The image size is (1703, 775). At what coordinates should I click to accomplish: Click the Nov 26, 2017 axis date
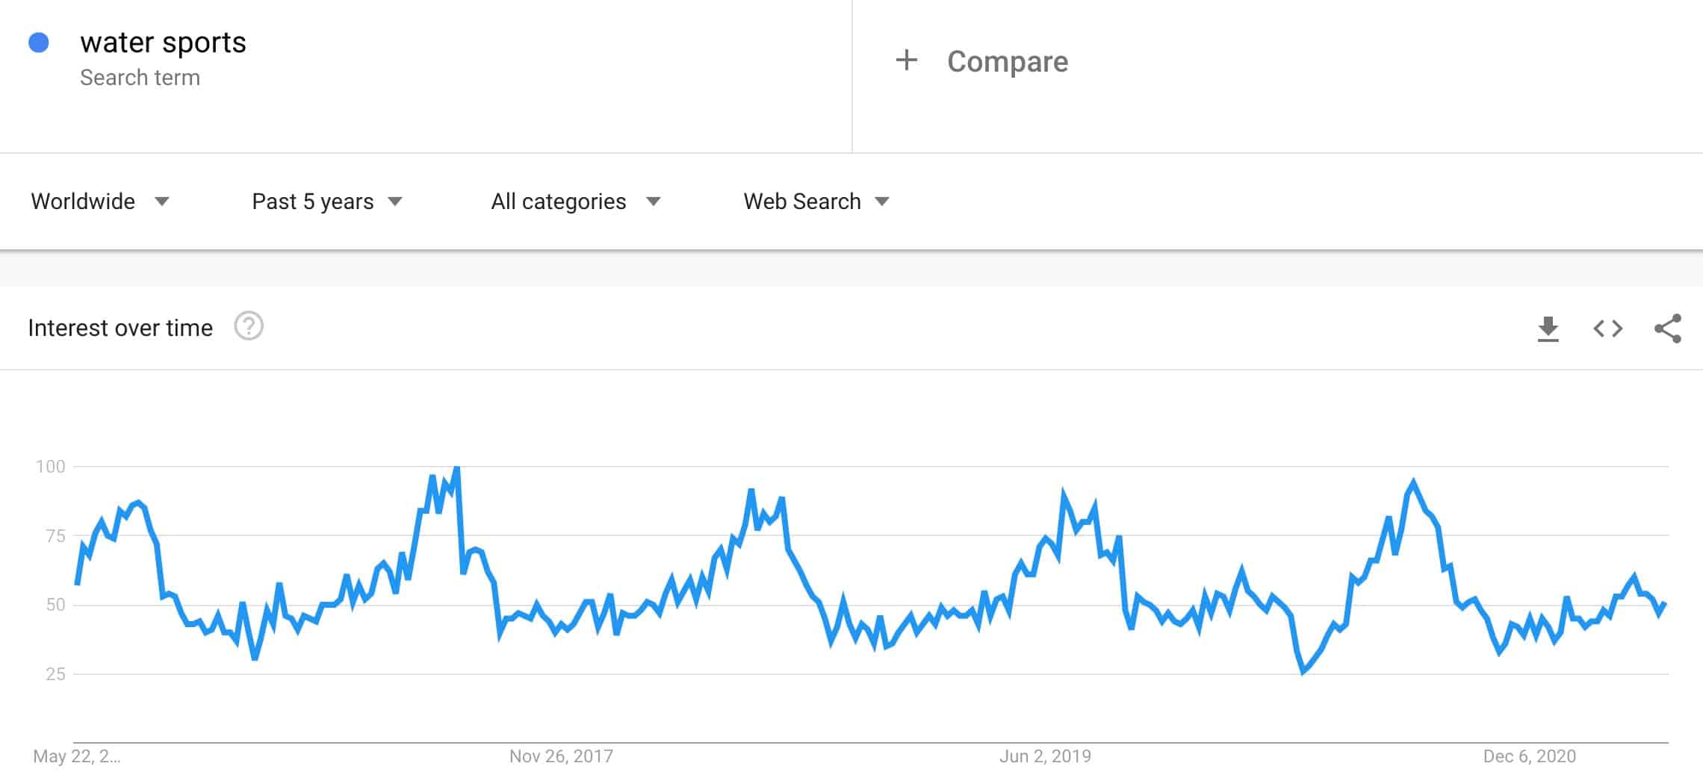click(x=561, y=756)
